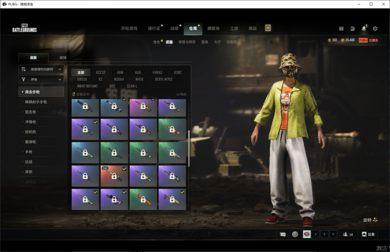The height and width of the screenshot is (252, 390).
Task: Select the player avatar in the squad bar
Action: 307,234
